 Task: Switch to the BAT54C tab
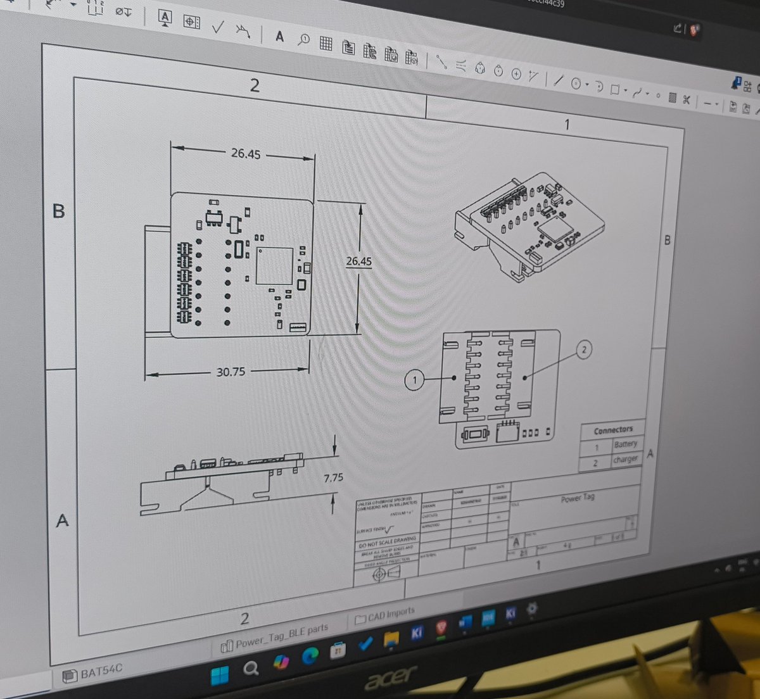pyautogui.click(x=93, y=673)
